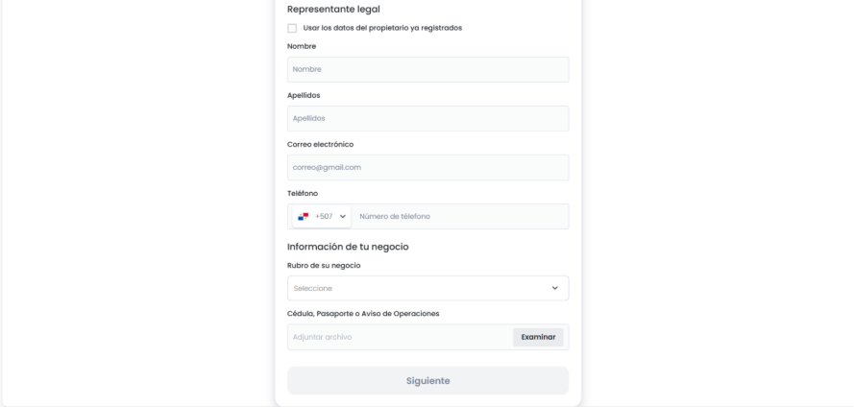Click the 'Cédula, Pasaporte o Aviso' label

click(x=363, y=314)
